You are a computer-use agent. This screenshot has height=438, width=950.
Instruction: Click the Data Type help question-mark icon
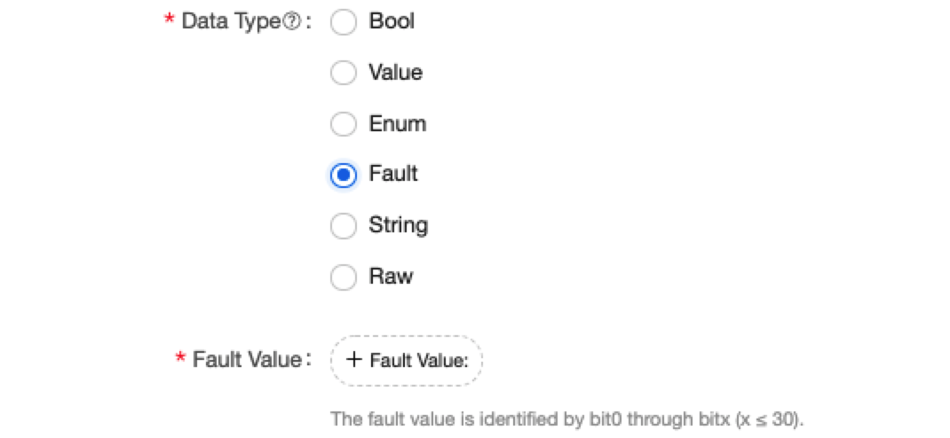(292, 22)
